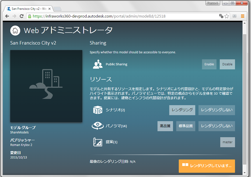Click the パノラマ(14) label
The height and width of the screenshot is (177, 251).
116,126
